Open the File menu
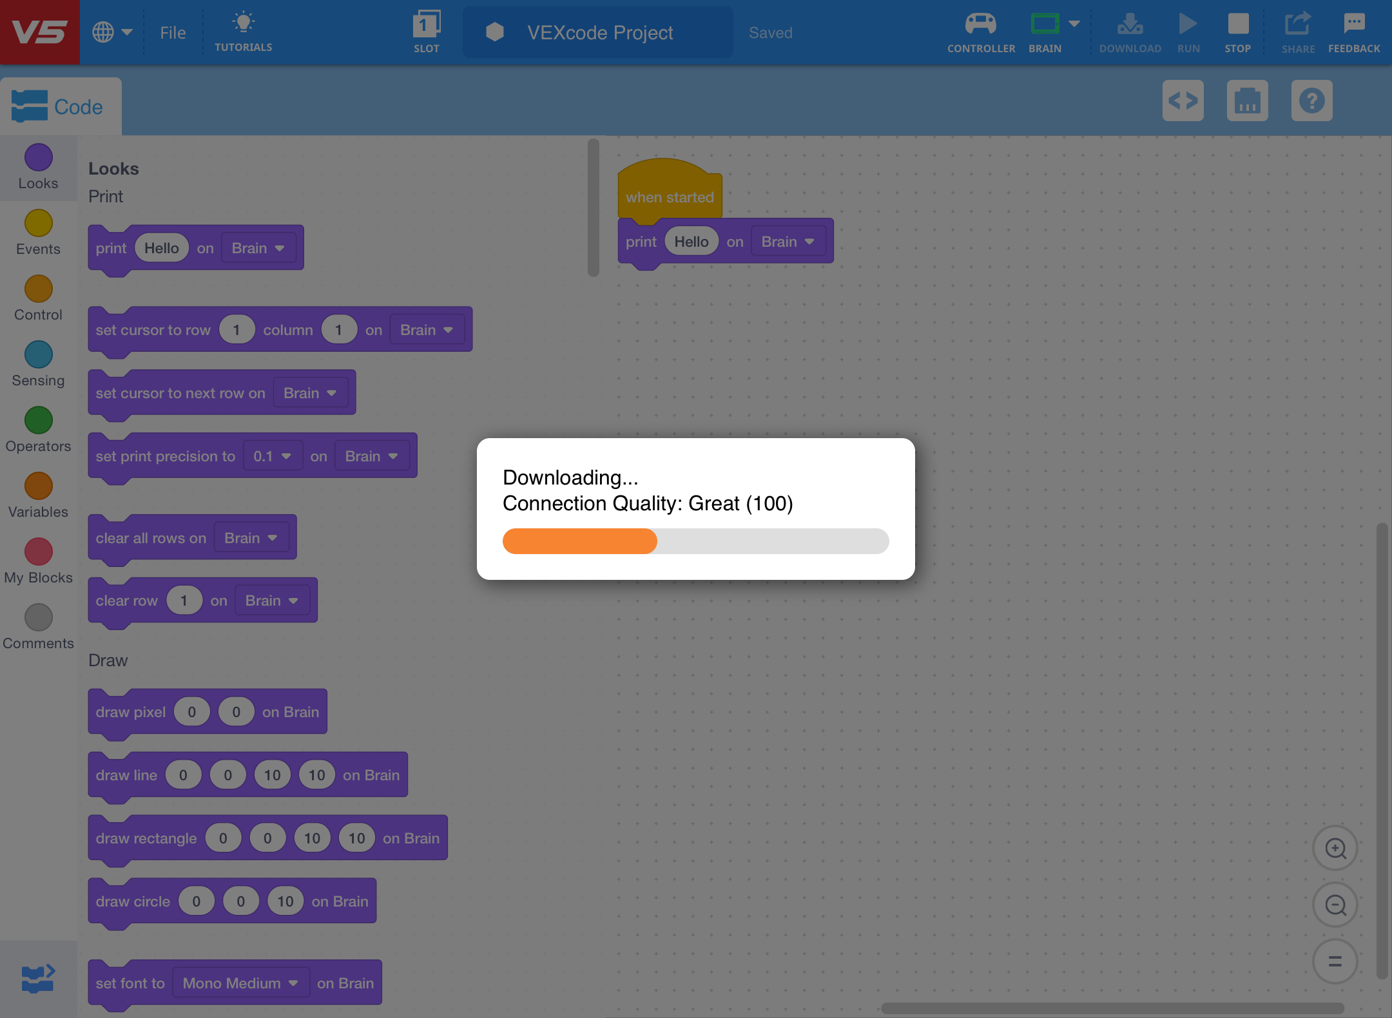The image size is (1392, 1018). click(x=172, y=32)
